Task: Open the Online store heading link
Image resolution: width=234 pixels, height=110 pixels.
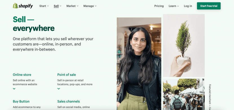Action: point(22,75)
